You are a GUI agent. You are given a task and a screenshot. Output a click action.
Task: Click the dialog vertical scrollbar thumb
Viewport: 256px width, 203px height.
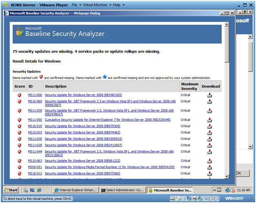pos(227,44)
